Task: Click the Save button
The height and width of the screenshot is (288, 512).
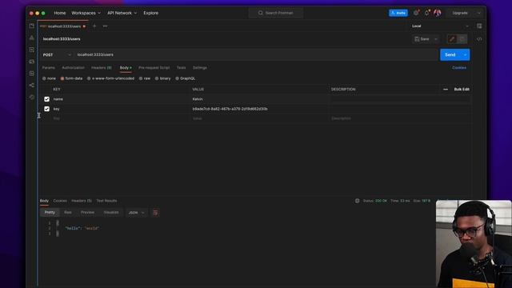Action: pyautogui.click(x=422, y=39)
